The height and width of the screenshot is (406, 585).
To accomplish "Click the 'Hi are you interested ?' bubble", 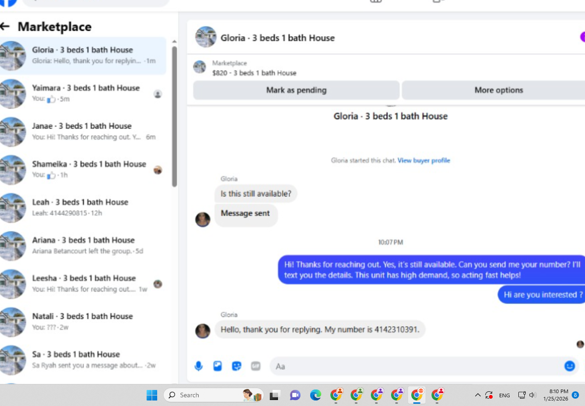I will tap(542, 295).
